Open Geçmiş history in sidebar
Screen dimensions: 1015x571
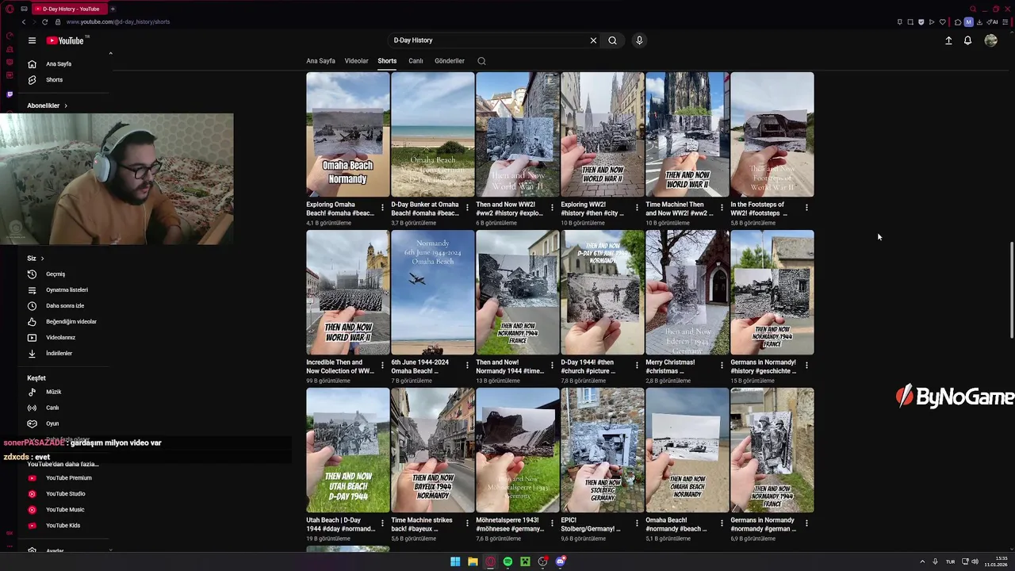(x=56, y=274)
